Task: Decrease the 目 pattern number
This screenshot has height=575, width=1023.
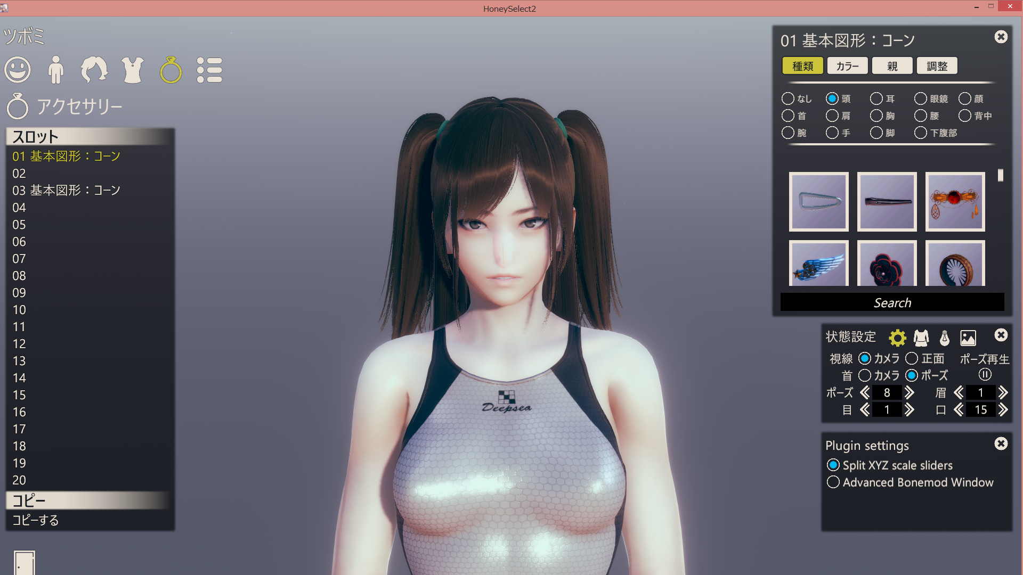Action: click(865, 409)
